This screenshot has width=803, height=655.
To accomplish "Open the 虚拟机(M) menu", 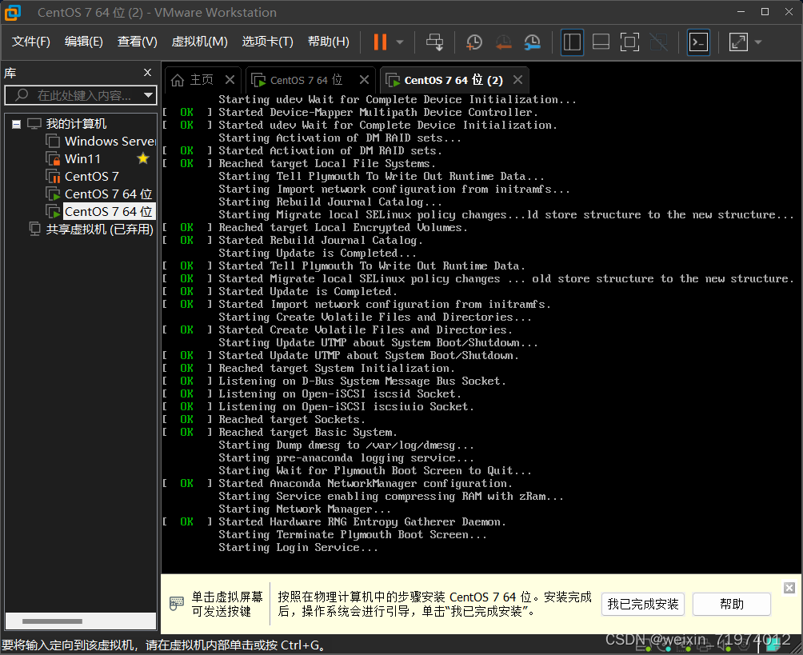I will (x=199, y=42).
